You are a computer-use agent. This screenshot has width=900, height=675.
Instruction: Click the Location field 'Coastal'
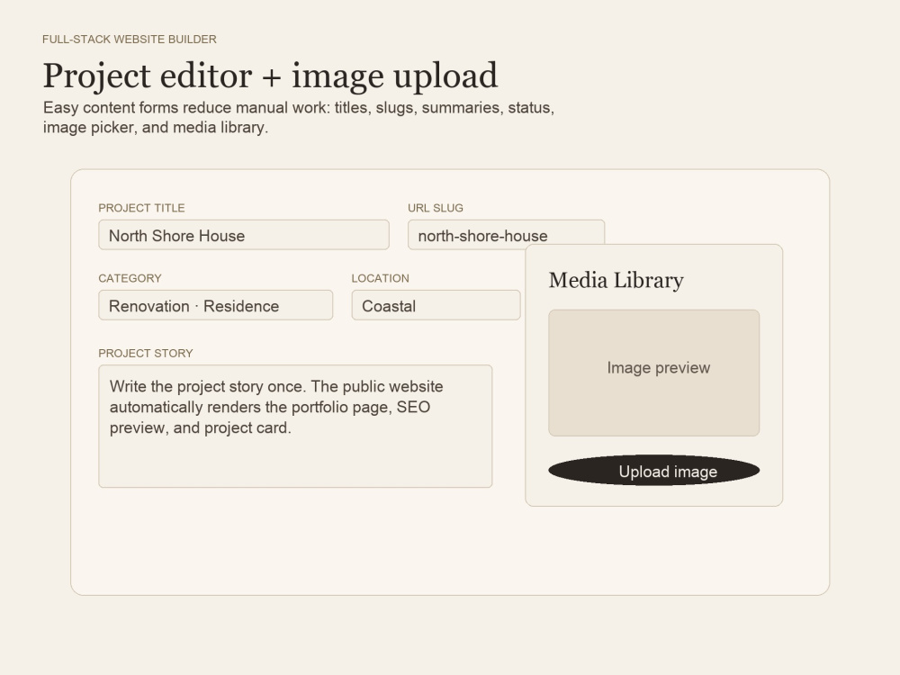point(436,305)
